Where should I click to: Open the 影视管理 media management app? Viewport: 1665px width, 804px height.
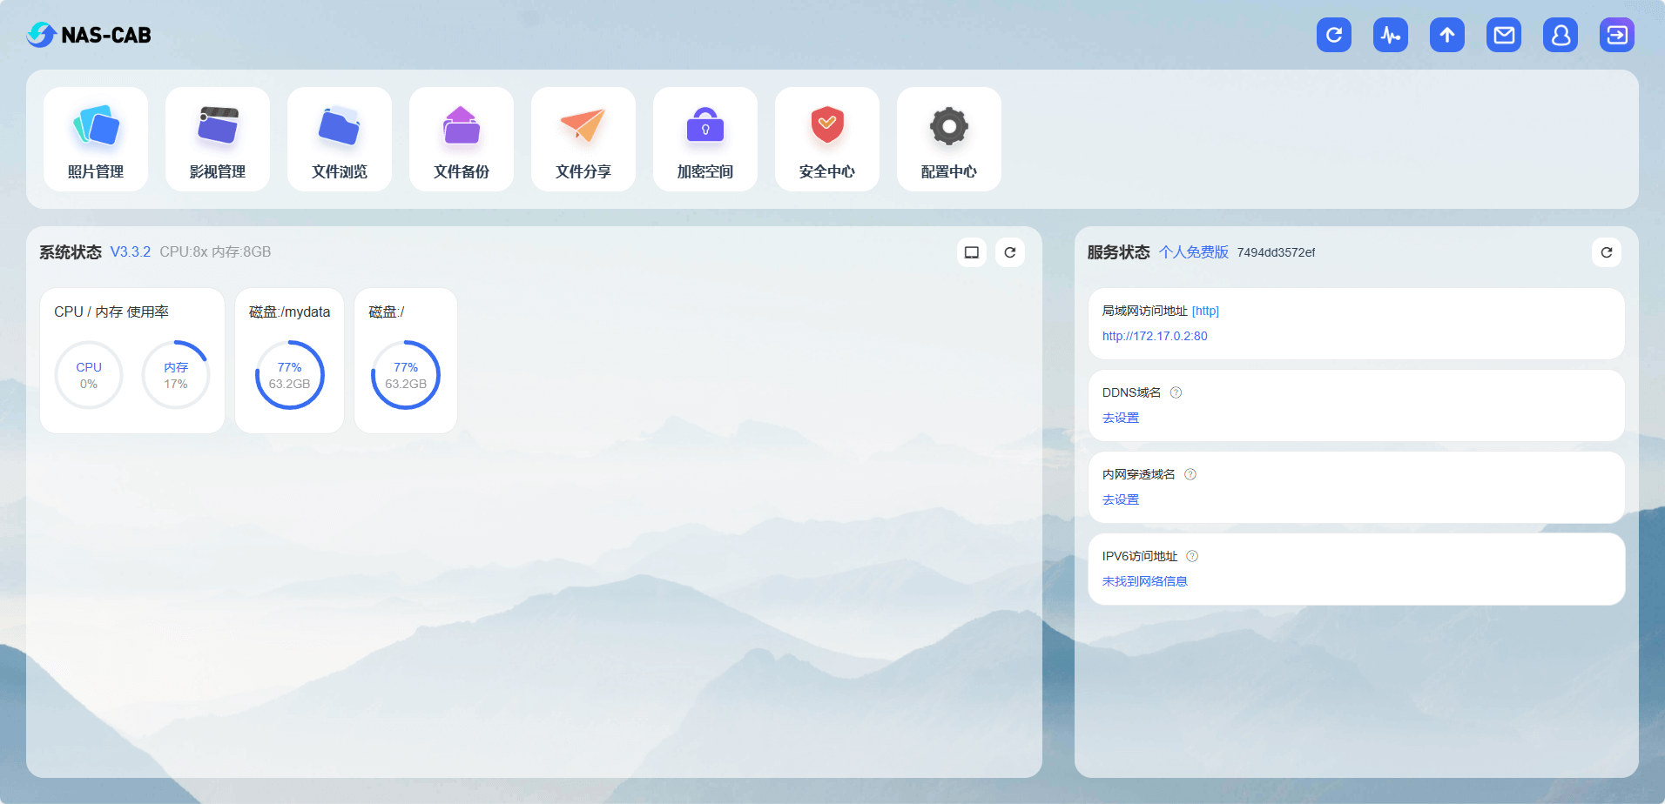tap(218, 139)
